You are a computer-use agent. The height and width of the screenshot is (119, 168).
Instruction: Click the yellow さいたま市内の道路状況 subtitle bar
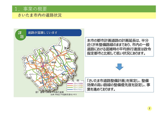pos(84,15)
